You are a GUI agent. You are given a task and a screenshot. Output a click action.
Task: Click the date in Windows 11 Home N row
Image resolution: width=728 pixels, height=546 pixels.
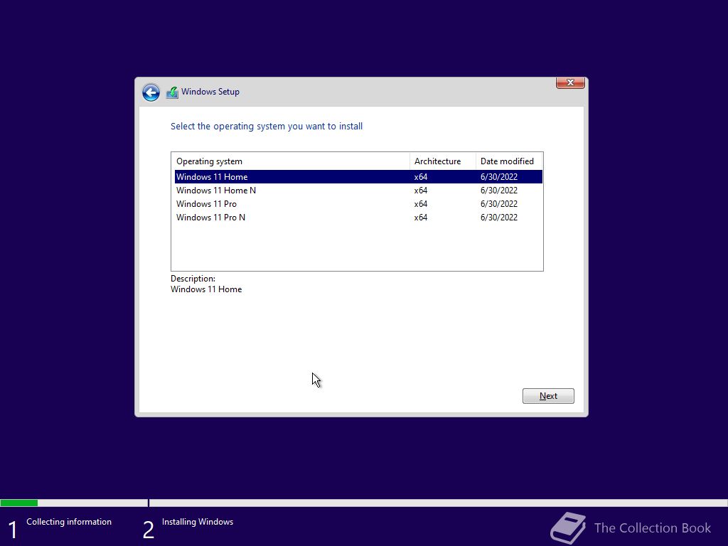coord(498,191)
